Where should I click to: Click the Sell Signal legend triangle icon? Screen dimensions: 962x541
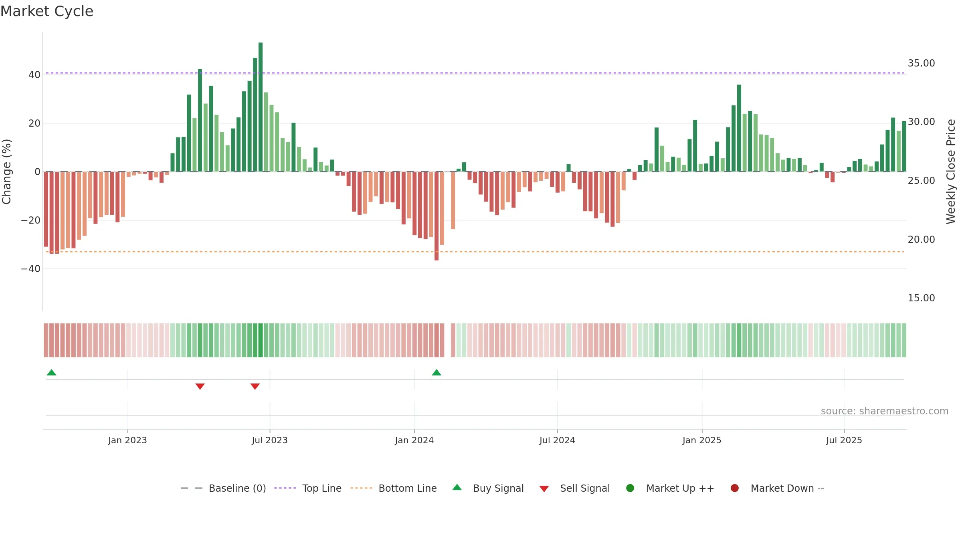pyautogui.click(x=544, y=489)
